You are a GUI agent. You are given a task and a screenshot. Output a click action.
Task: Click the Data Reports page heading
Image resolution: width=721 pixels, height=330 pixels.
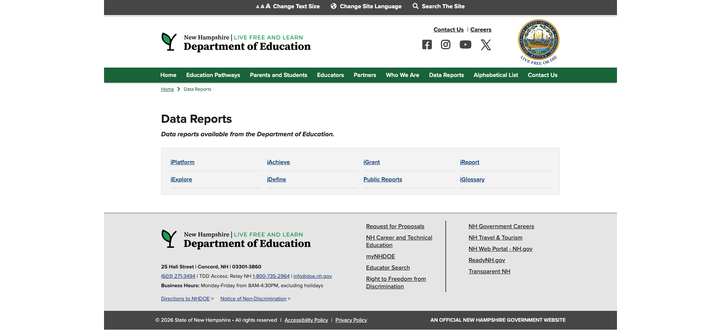[x=196, y=119]
